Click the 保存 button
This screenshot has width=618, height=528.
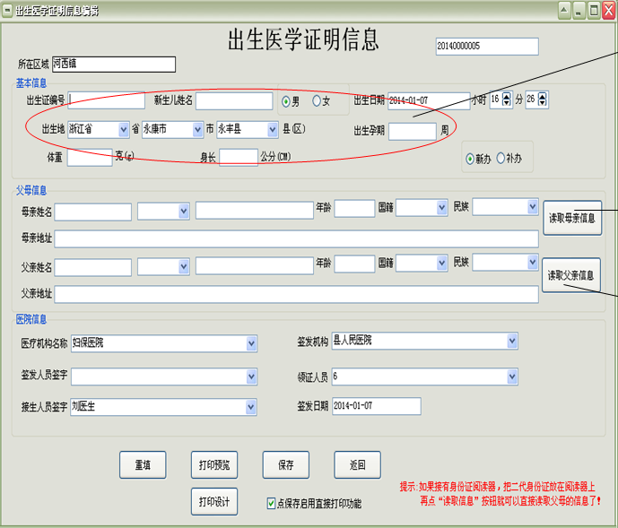pos(286,465)
